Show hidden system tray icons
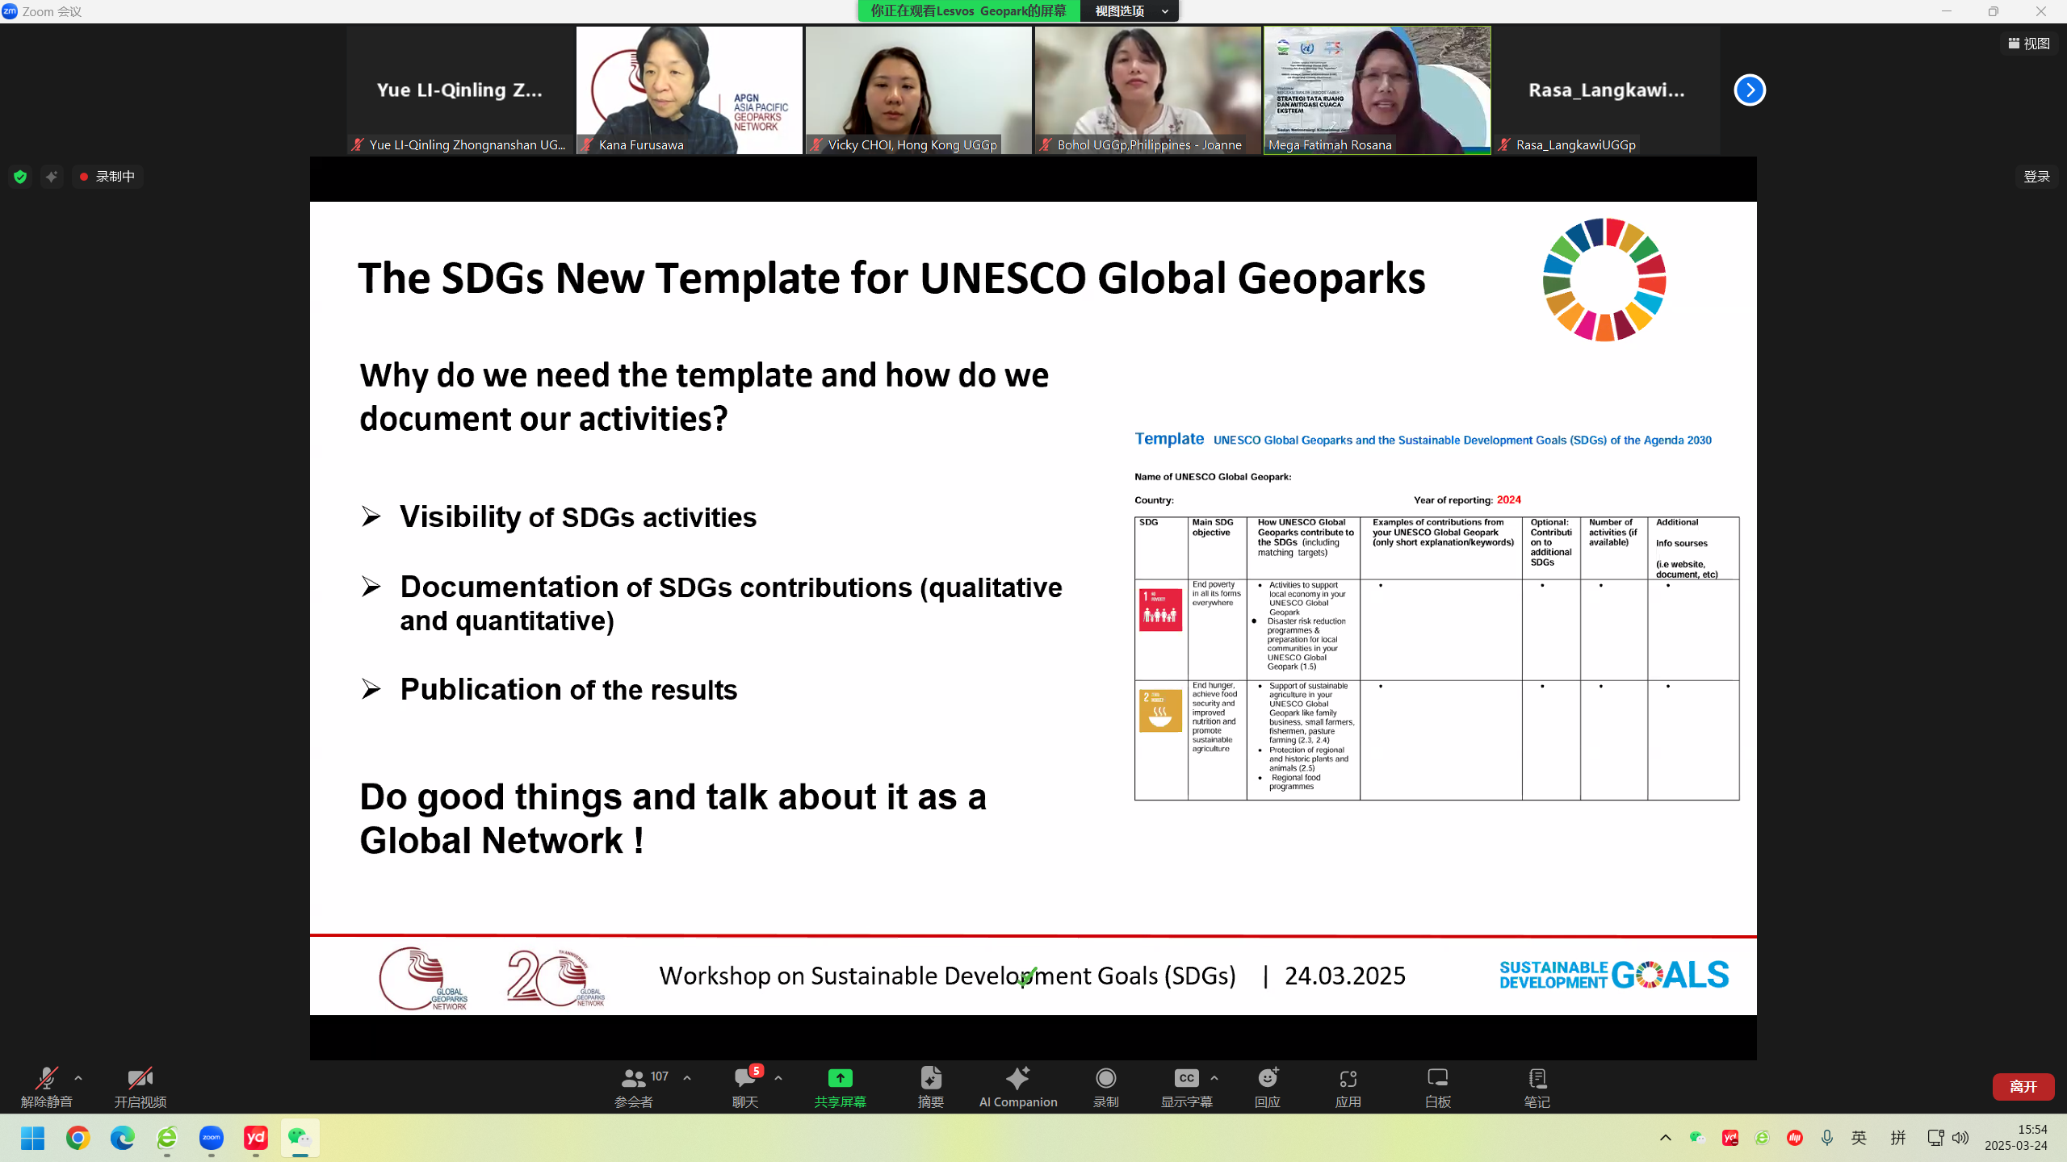This screenshot has height=1162, width=2067. (1665, 1138)
